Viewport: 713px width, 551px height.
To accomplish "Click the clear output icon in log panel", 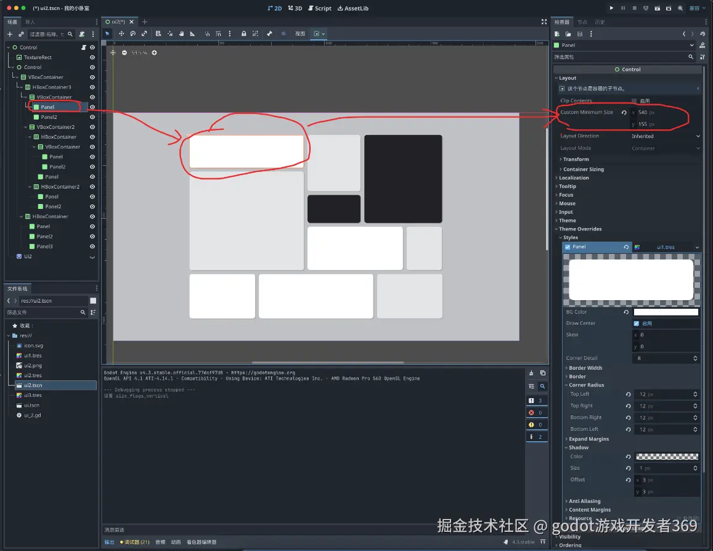I will (x=531, y=373).
